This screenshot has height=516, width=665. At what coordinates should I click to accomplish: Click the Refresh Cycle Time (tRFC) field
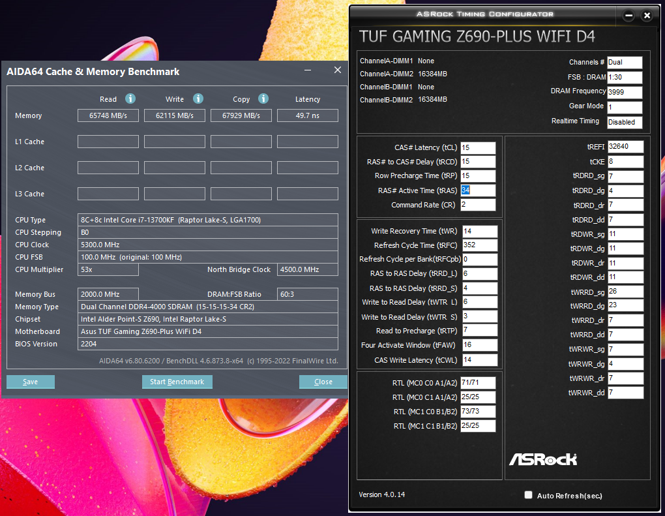480,245
